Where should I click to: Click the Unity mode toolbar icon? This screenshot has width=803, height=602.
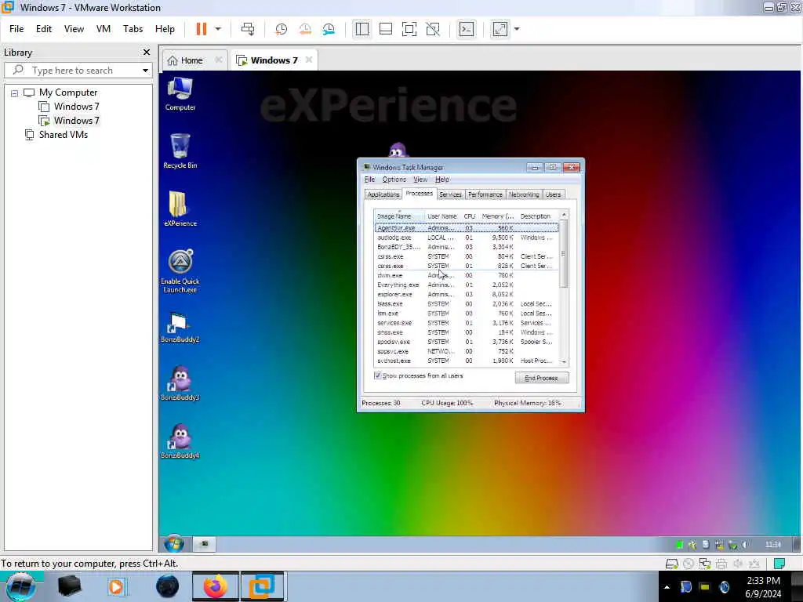click(433, 29)
